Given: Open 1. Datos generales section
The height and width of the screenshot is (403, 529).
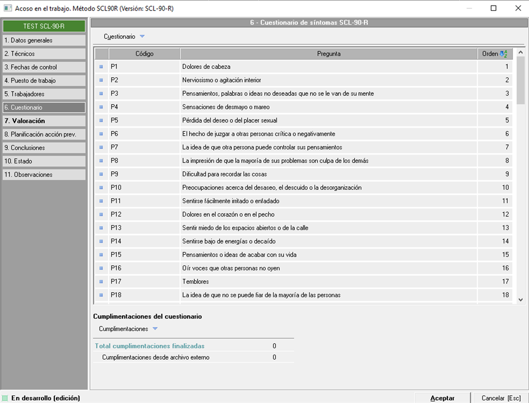Looking at the screenshot, I should click(x=44, y=40).
